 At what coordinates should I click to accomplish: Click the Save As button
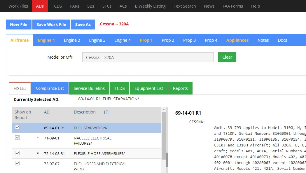coord(83,25)
